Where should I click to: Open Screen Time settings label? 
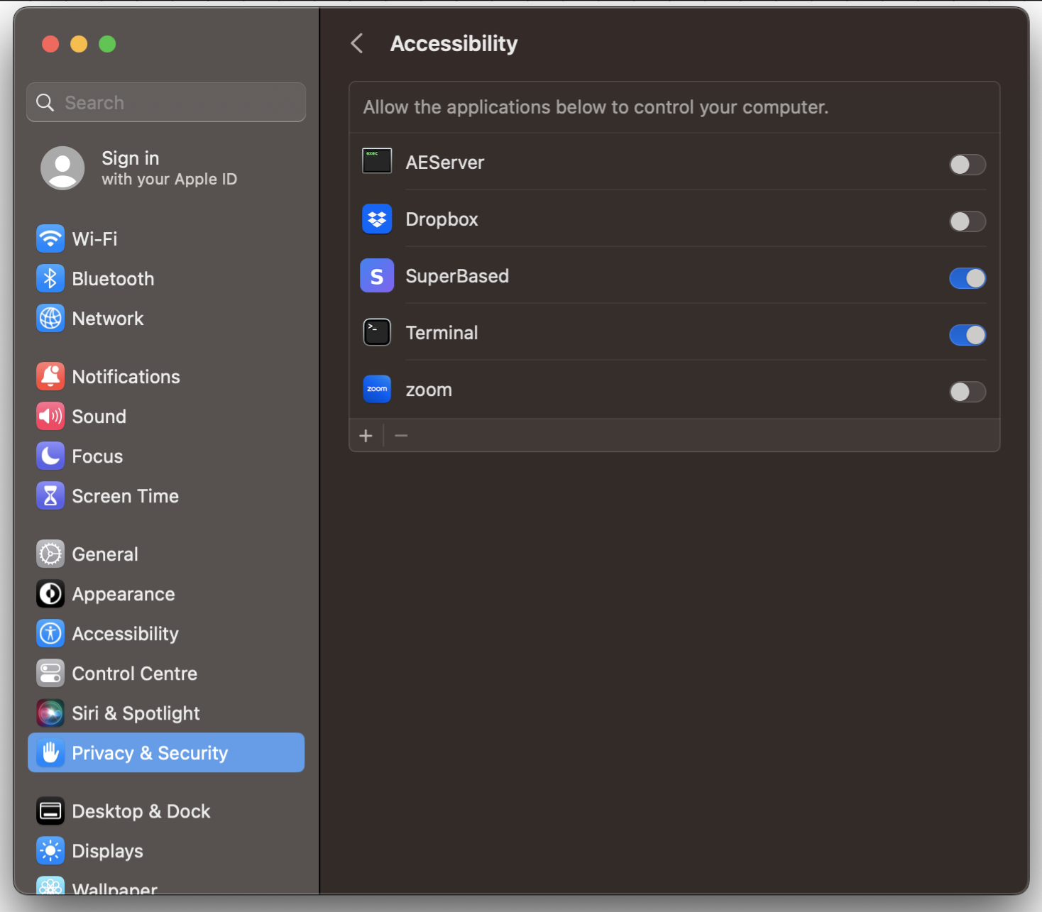pyautogui.click(x=126, y=496)
